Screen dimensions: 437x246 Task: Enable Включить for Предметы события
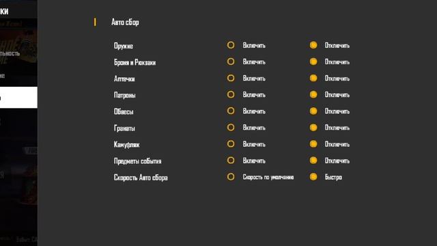[x=231, y=161]
